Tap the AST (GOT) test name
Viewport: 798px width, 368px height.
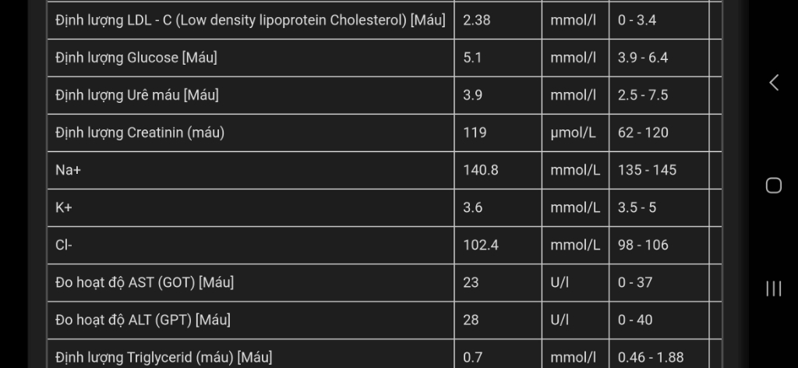(x=145, y=282)
